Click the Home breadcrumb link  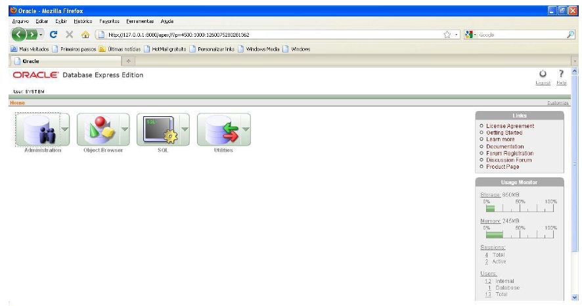tap(17, 102)
